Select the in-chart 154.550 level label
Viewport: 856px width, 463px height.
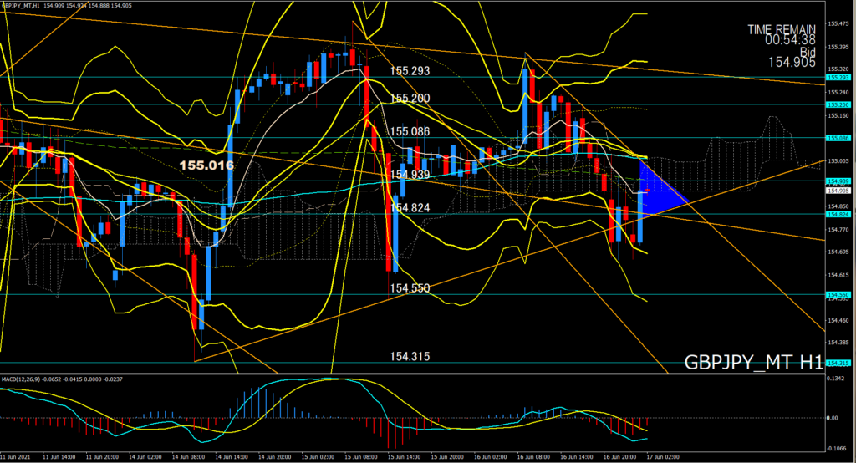410,288
